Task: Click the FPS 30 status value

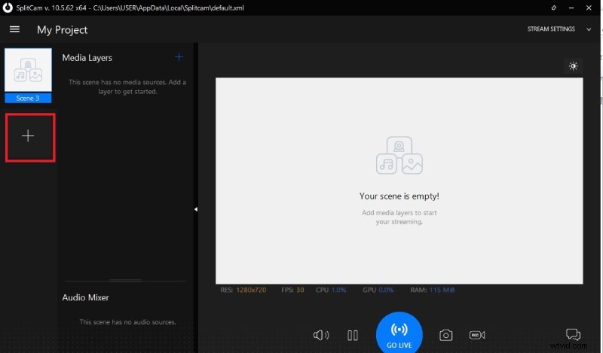Action: tap(300, 290)
